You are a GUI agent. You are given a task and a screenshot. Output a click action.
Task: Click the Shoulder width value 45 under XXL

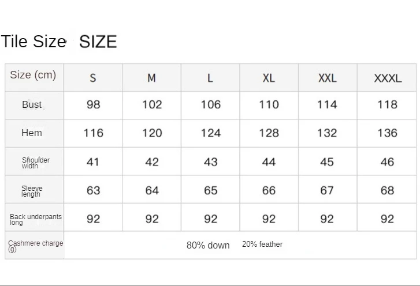(327, 162)
